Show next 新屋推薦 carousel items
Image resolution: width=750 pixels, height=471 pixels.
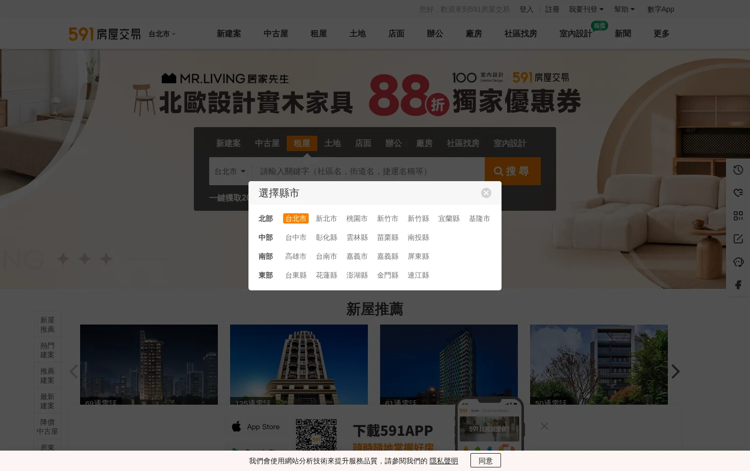[676, 371]
